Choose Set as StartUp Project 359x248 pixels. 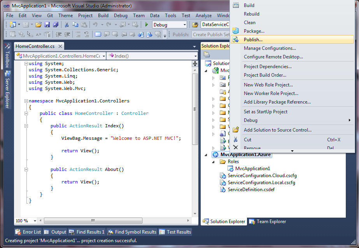(x=292, y=112)
